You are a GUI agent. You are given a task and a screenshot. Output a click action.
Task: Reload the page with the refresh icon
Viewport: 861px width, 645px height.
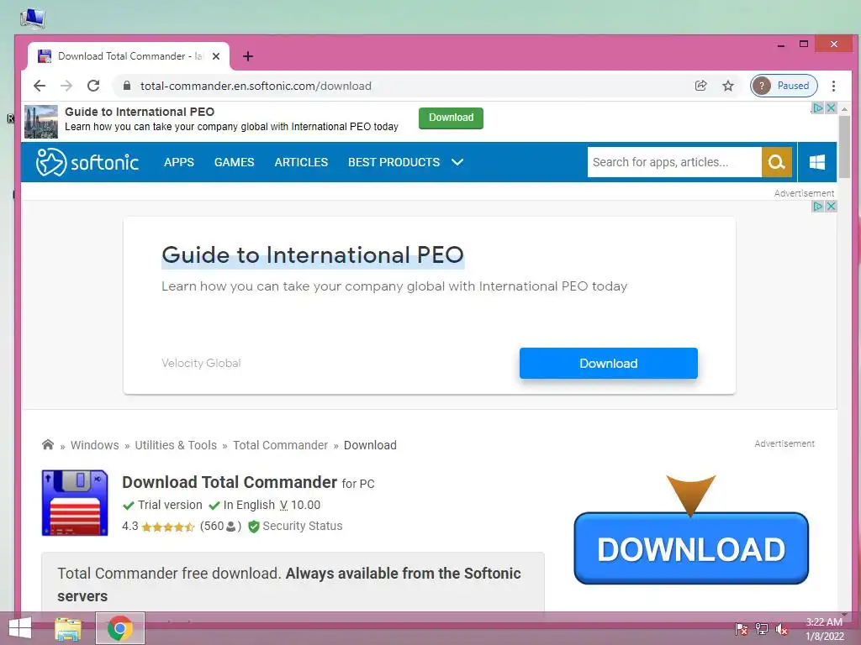pos(93,86)
